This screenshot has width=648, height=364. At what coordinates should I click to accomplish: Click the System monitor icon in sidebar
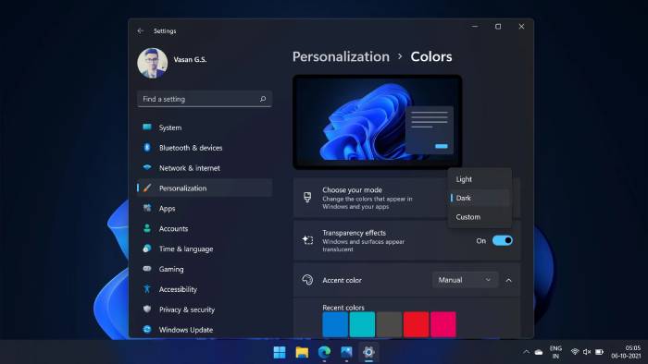pyautogui.click(x=147, y=127)
